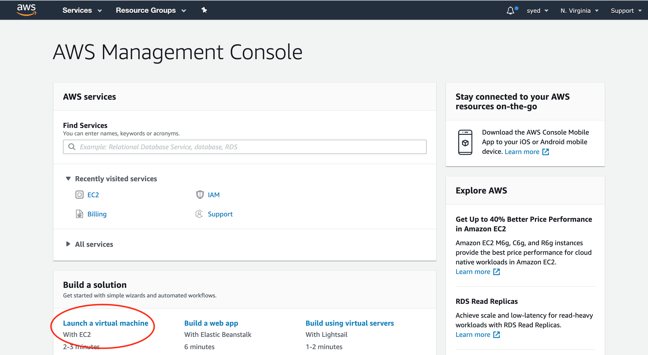This screenshot has height=355, width=648.
Task: Click the With Lightsail text
Action: coord(326,334)
